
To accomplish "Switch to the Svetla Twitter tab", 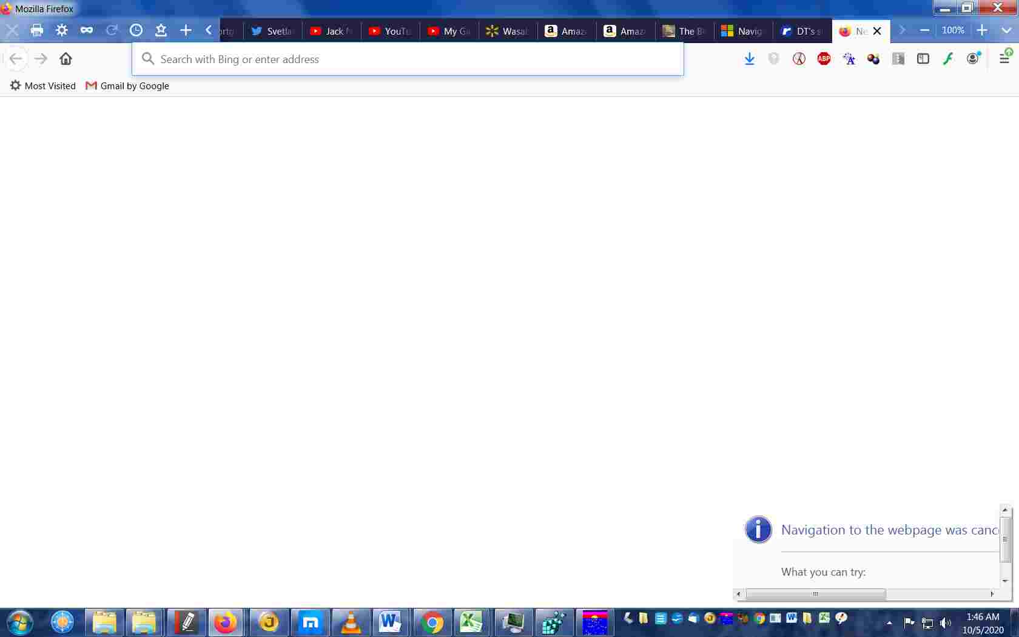I will click(273, 31).
